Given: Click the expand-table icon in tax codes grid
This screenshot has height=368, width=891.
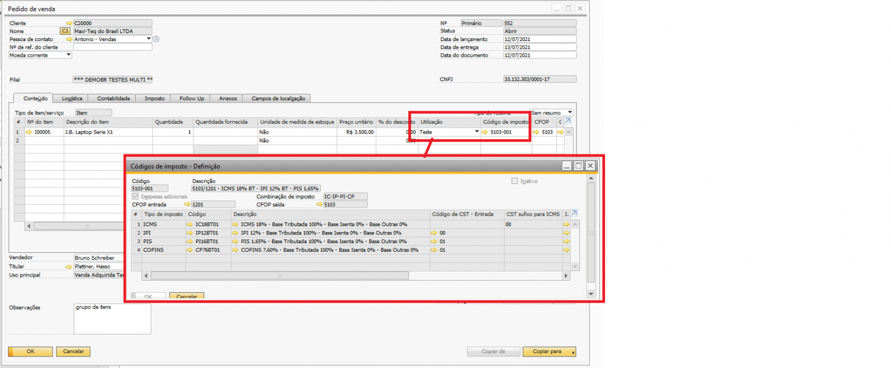Looking at the screenshot, I should (x=575, y=214).
